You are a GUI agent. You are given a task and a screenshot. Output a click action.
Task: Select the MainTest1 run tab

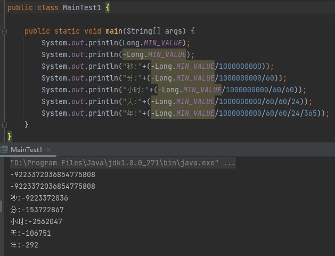pyautogui.click(x=26, y=150)
